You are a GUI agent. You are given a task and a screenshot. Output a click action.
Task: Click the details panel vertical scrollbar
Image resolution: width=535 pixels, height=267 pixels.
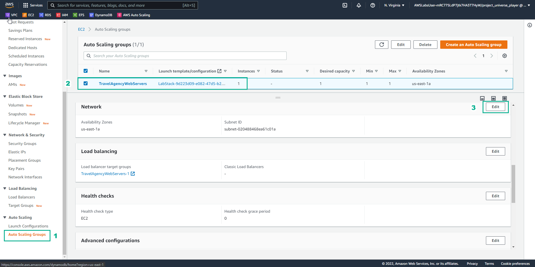click(x=513, y=184)
